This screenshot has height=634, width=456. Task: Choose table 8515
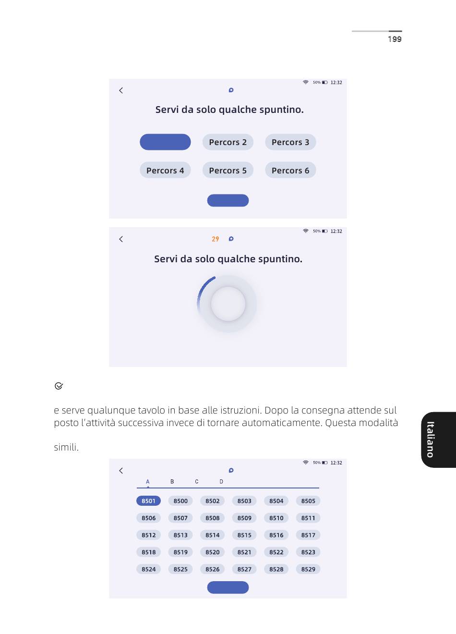tap(244, 535)
